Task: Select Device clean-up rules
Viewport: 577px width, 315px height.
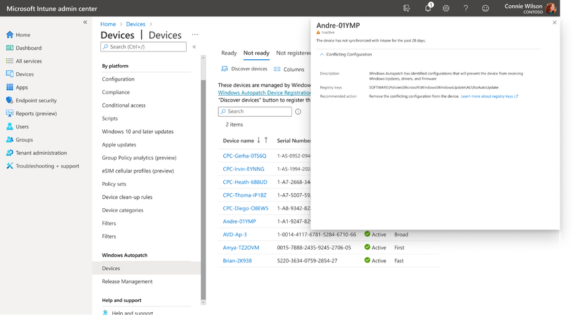Action: [127, 197]
